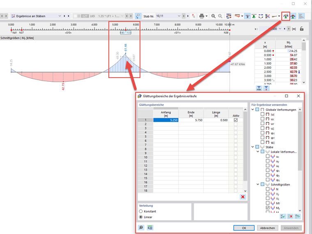
Task: Click the Anfang cell 5.250 in row 1
Action: click(x=166, y=120)
